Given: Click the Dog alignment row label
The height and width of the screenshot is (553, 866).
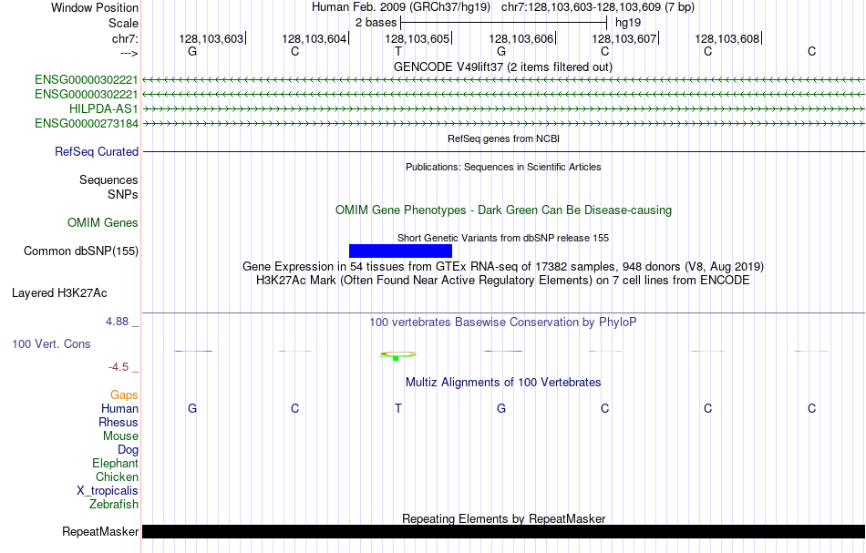Looking at the screenshot, I should pos(128,450).
